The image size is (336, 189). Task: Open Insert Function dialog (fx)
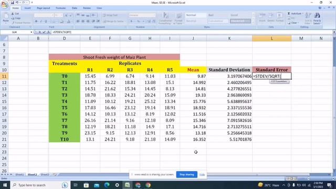(49, 32)
